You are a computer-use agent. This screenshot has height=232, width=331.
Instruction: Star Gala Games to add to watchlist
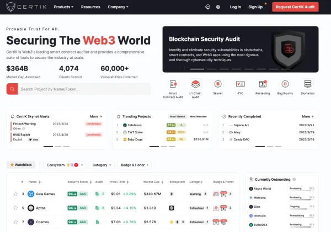tap(15, 194)
